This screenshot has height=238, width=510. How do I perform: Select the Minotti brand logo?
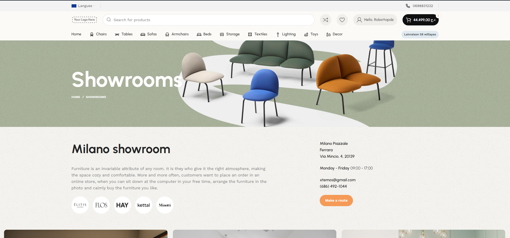click(x=165, y=205)
